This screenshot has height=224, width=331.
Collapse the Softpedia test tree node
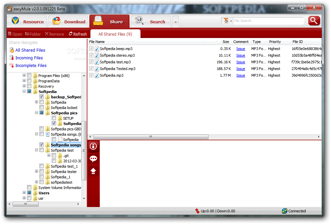pos(36,150)
